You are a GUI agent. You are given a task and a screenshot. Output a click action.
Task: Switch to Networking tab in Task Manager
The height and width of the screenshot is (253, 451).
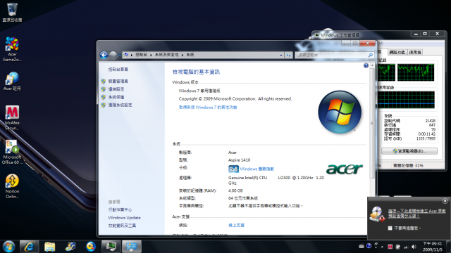tap(397, 52)
